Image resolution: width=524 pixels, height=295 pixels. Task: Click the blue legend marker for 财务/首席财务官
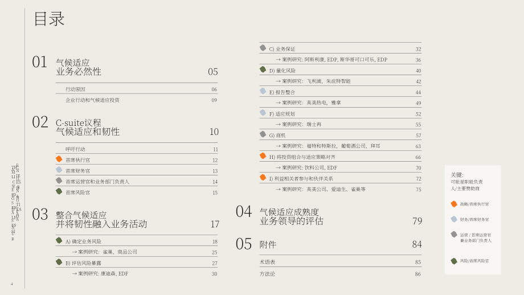point(454,219)
